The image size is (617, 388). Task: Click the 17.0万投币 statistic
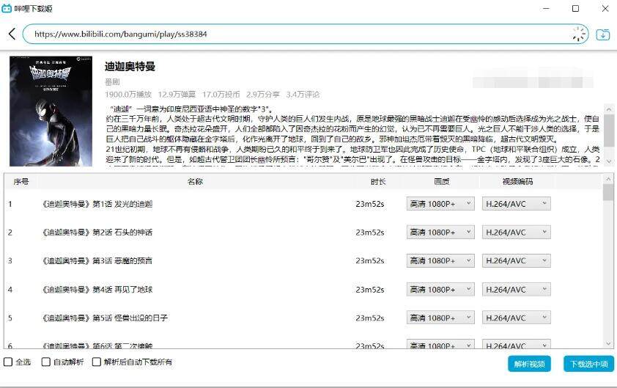[221, 94]
